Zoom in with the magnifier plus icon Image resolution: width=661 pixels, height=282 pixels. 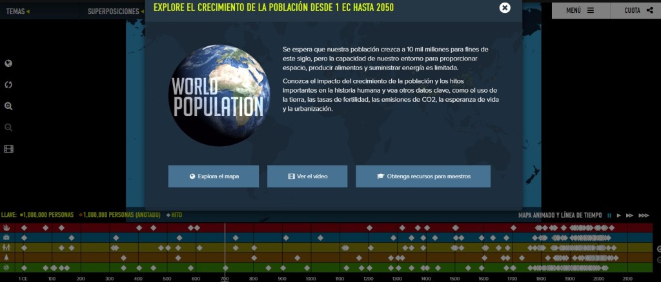[8, 106]
